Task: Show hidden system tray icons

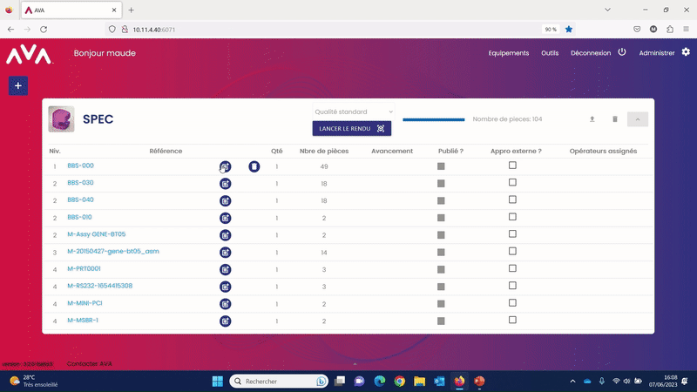Action: [572, 381]
